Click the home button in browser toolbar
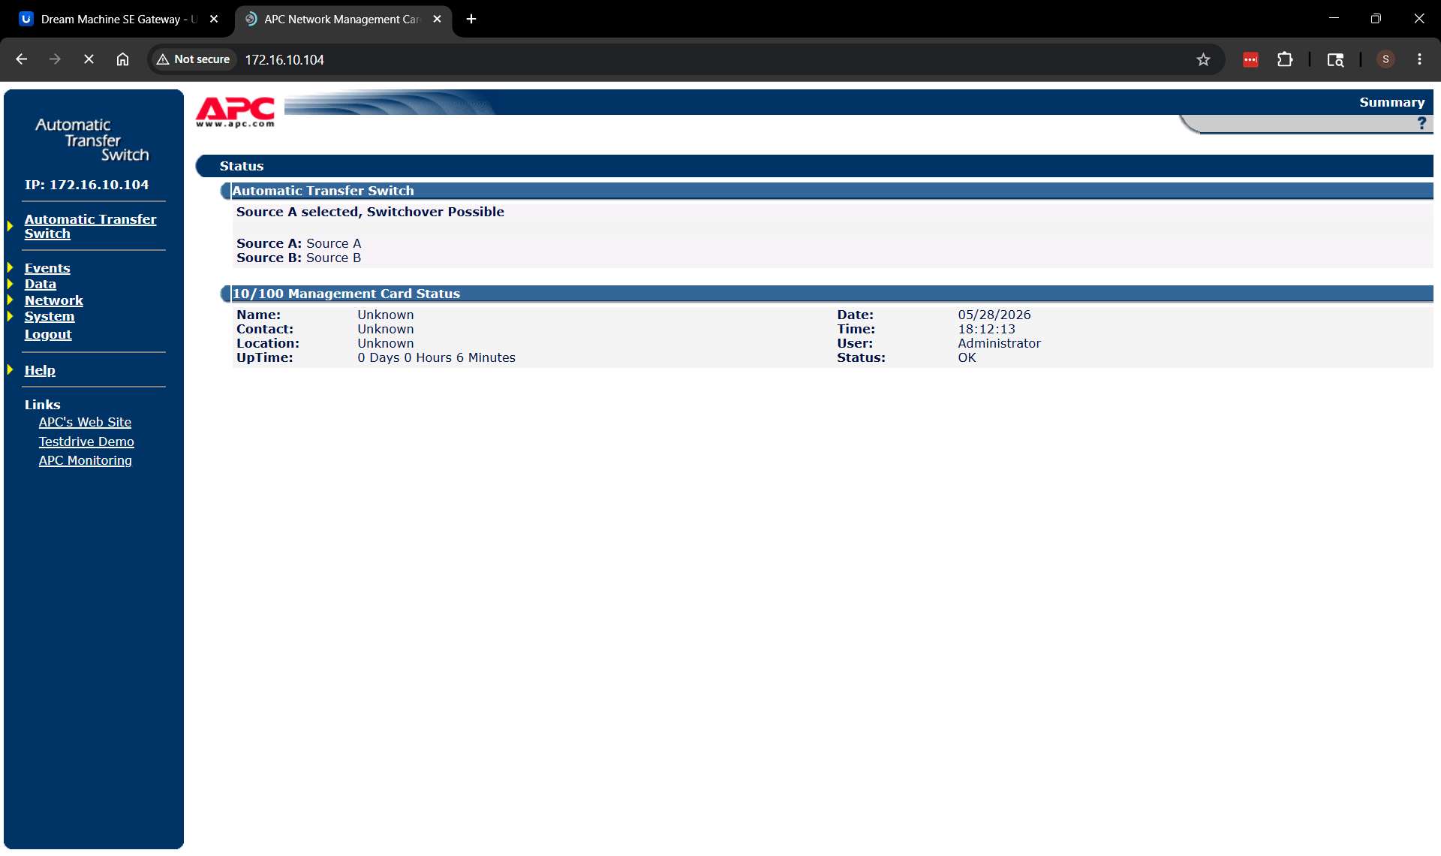 pyautogui.click(x=122, y=59)
